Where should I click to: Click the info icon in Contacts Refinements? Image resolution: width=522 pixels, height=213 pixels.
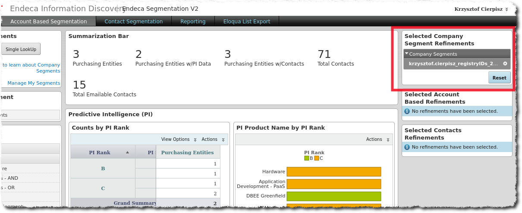(407, 147)
